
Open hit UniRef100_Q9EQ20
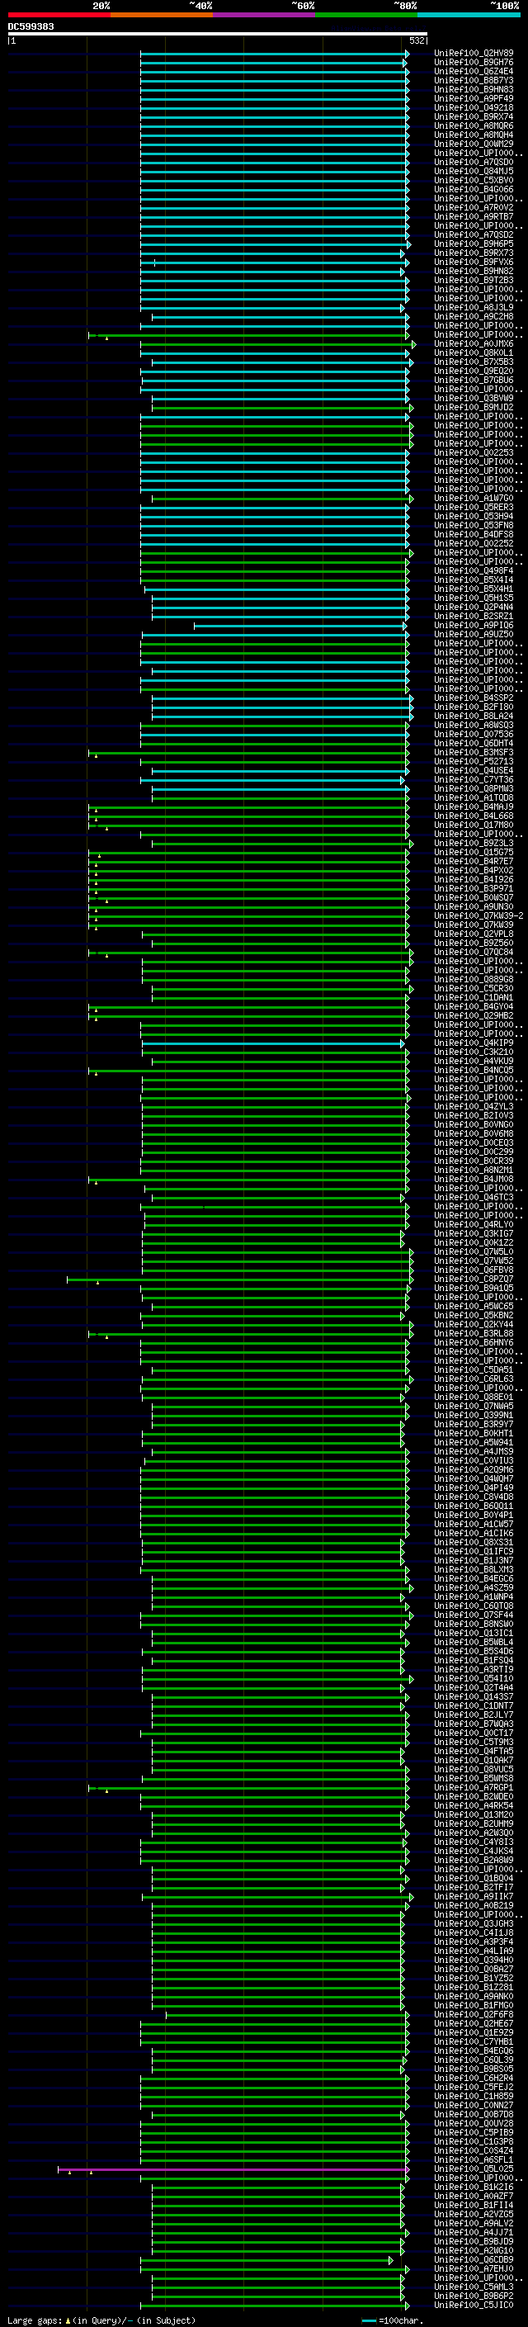coord(474,371)
